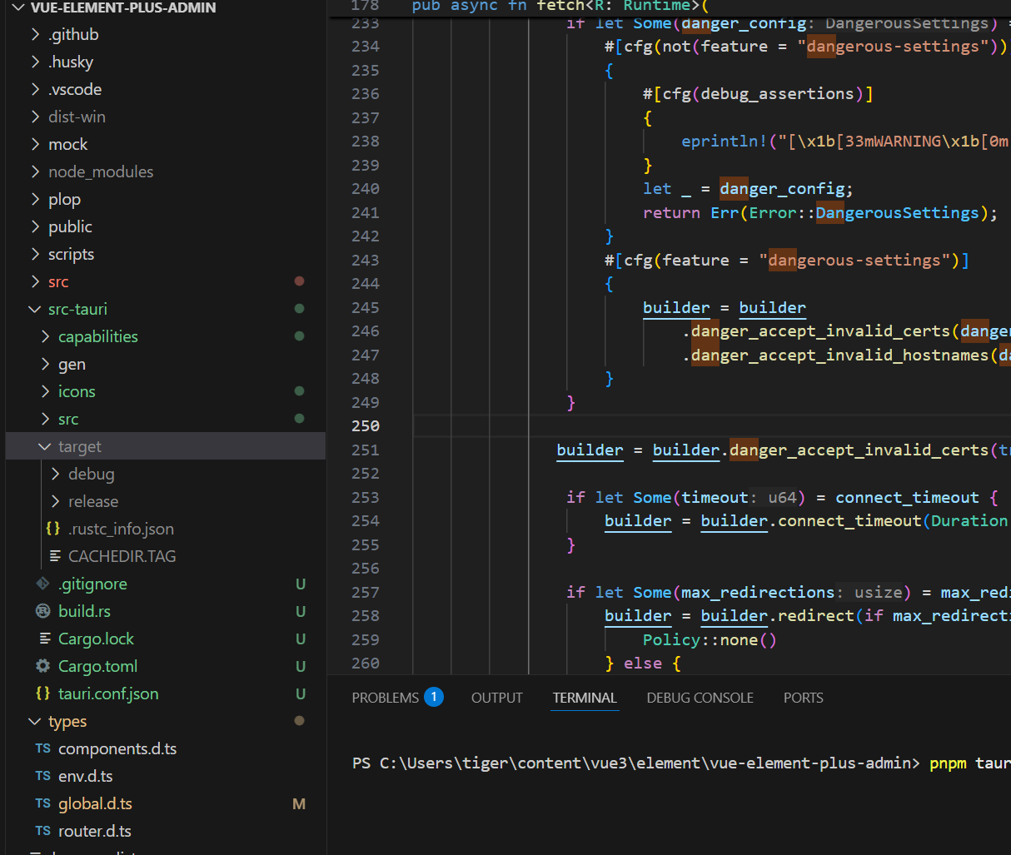Click the git icon of .gitignore
1011x855 pixels.
click(x=43, y=584)
